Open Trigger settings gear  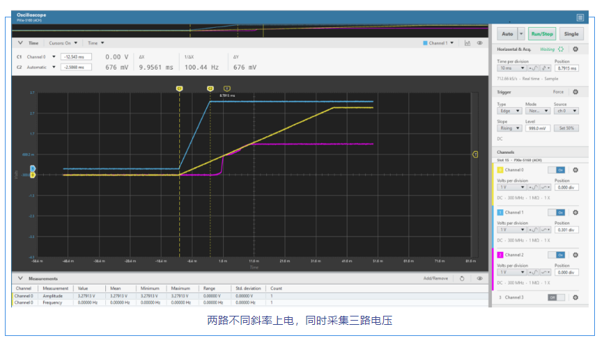pyautogui.click(x=575, y=92)
